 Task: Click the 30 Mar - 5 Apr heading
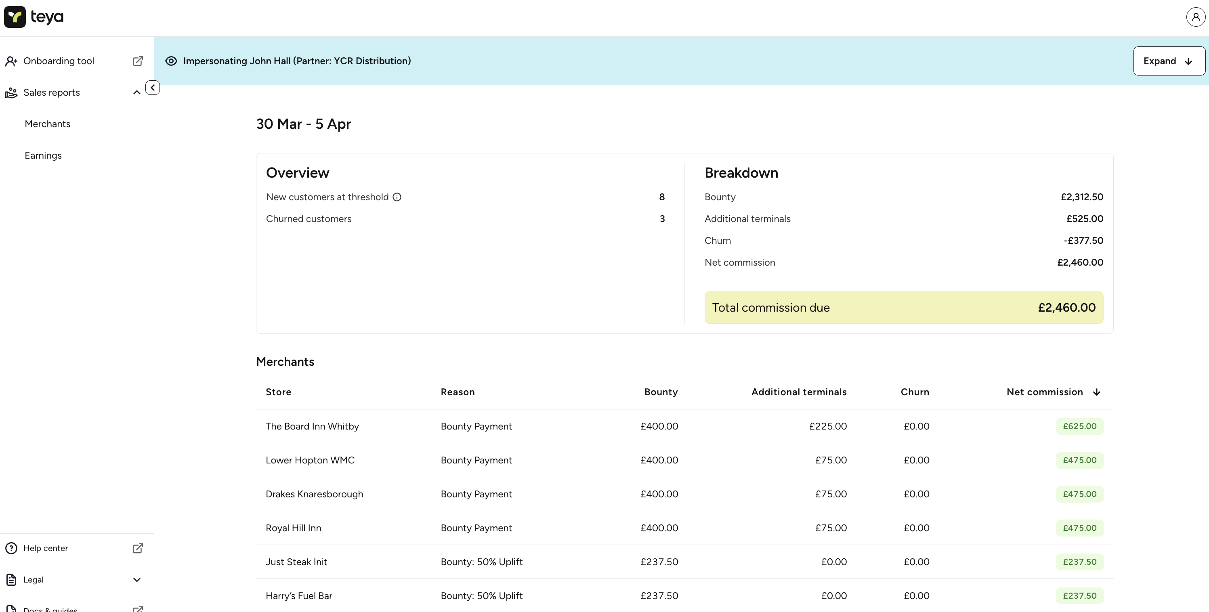click(303, 124)
